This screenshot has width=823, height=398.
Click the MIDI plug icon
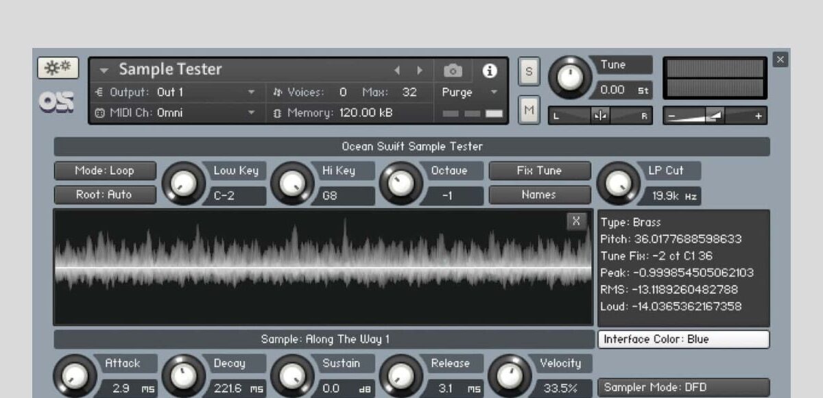tap(100, 113)
